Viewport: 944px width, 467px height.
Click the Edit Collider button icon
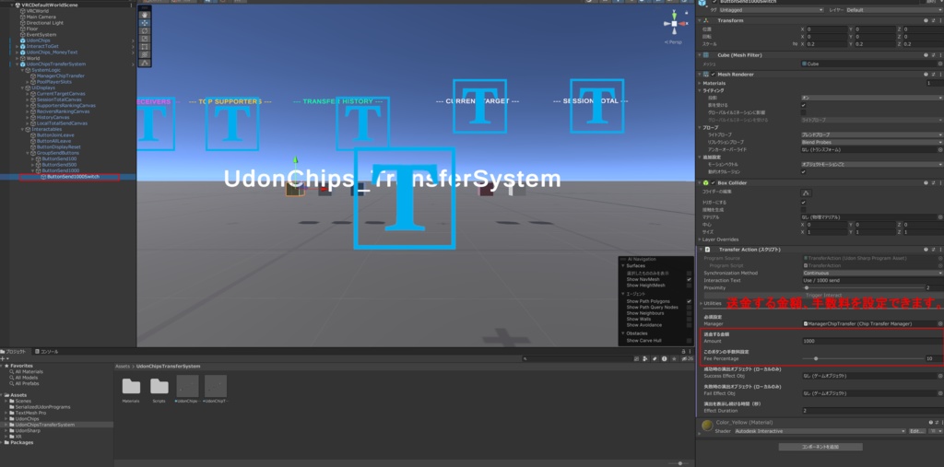(x=806, y=193)
